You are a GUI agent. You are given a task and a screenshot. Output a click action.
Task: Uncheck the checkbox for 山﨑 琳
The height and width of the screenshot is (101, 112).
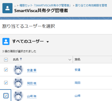[6, 96]
